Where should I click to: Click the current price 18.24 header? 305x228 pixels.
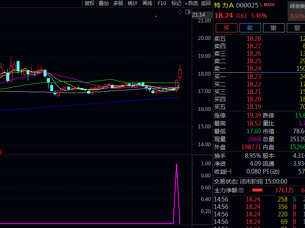tap(224, 16)
